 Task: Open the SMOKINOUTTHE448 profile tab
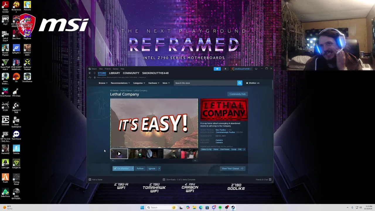click(x=155, y=73)
